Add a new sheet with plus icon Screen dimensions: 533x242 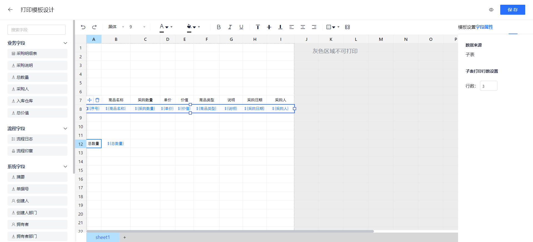(125, 237)
